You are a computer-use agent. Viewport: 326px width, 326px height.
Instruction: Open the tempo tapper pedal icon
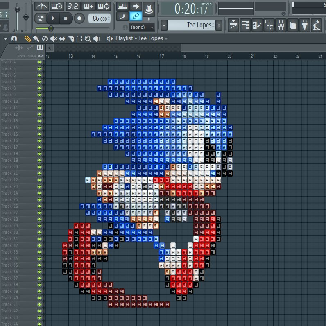(x=317, y=25)
